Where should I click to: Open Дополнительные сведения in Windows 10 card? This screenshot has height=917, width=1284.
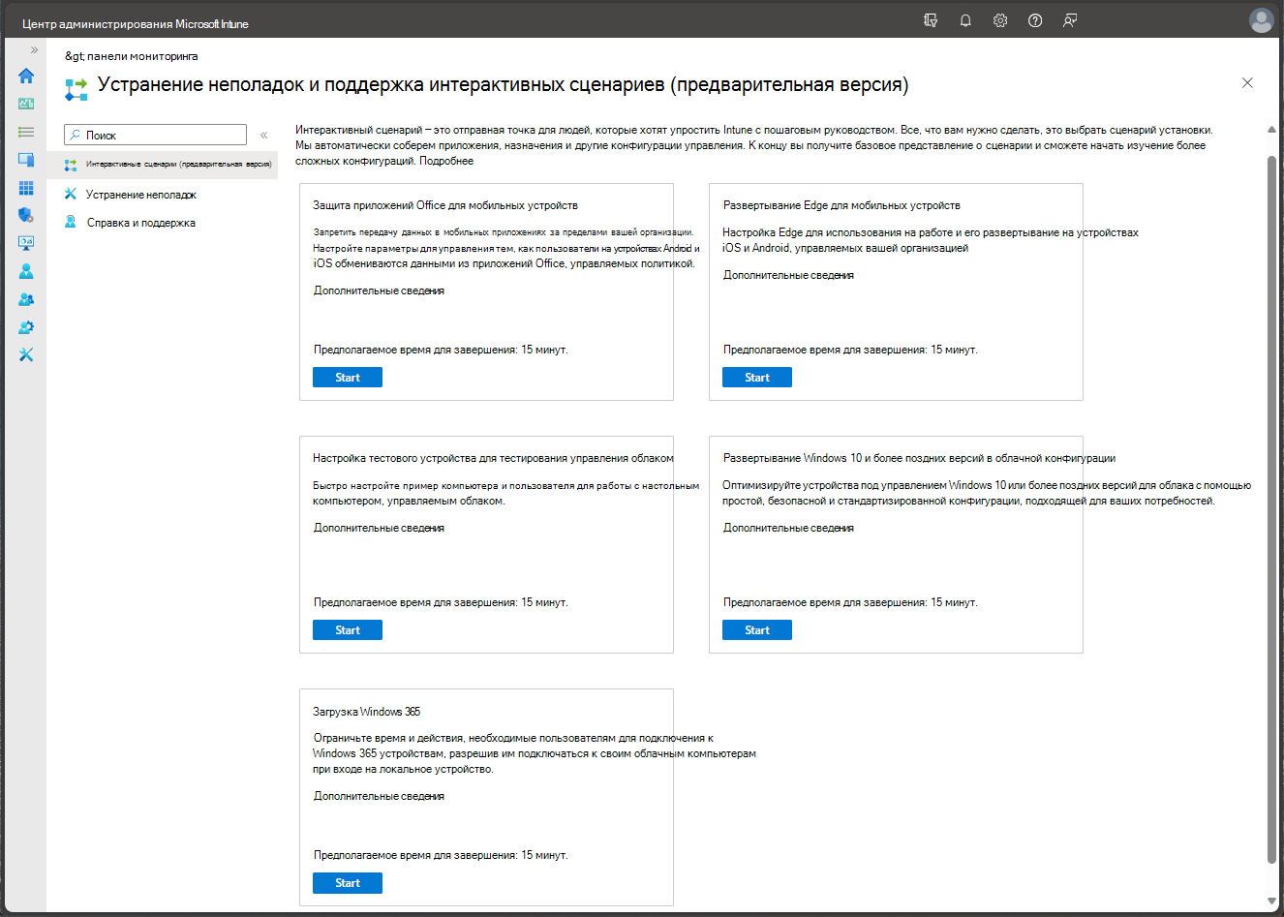788,528
